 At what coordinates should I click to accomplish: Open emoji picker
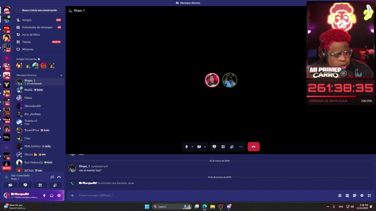click(362, 195)
